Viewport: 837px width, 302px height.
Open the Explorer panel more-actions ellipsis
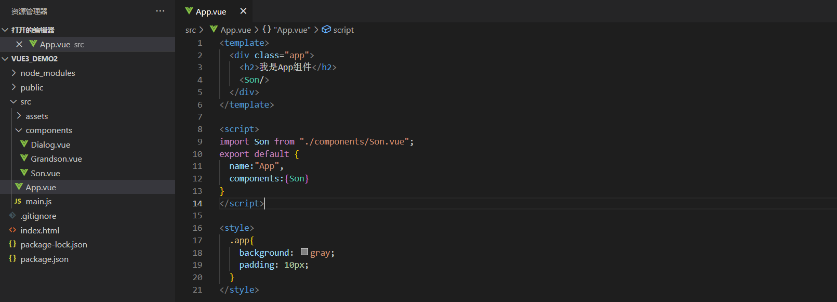(160, 11)
